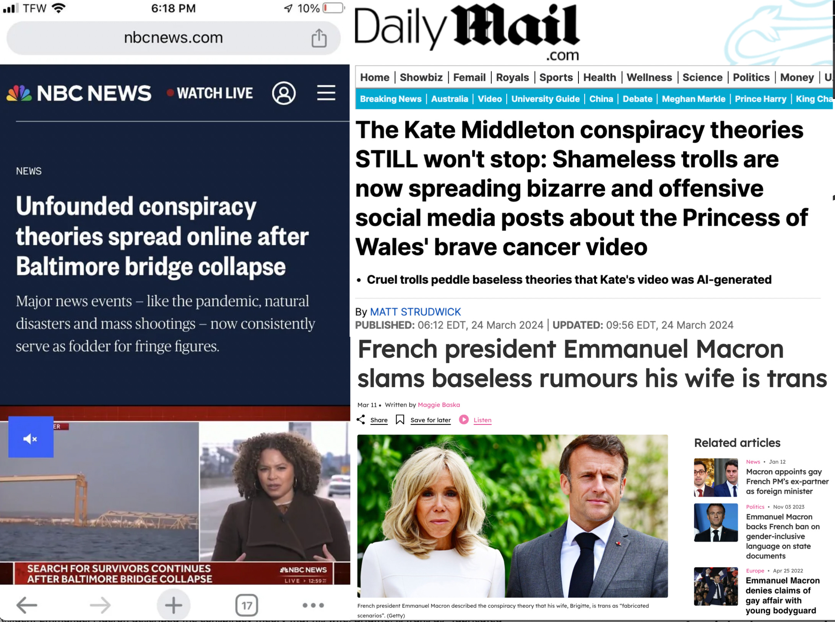Open author Maggie Baska's page
Image resolution: width=835 pixels, height=622 pixels.
439,405
